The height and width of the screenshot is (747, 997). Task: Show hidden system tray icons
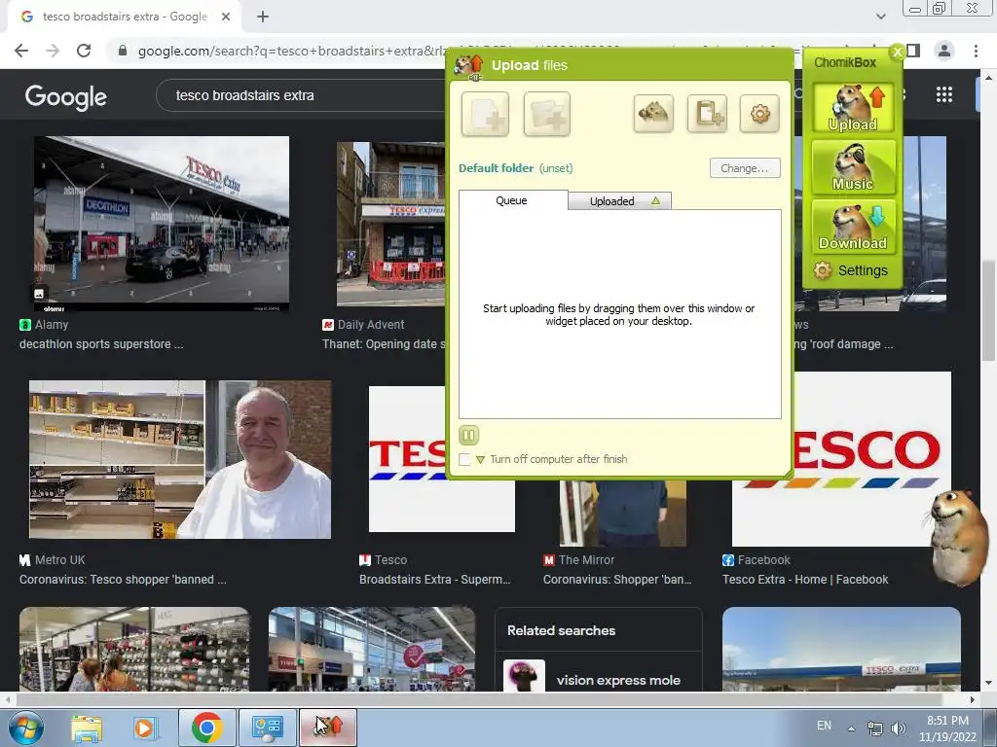pyautogui.click(x=851, y=728)
